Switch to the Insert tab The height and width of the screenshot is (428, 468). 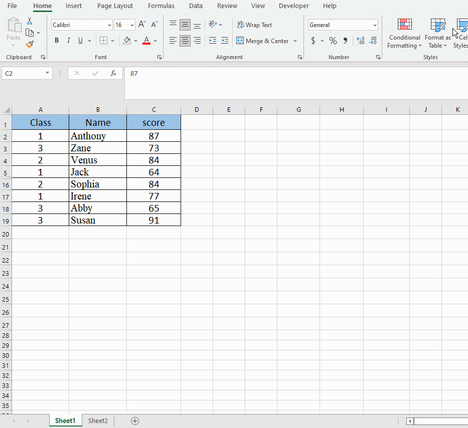click(x=73, y=6)
